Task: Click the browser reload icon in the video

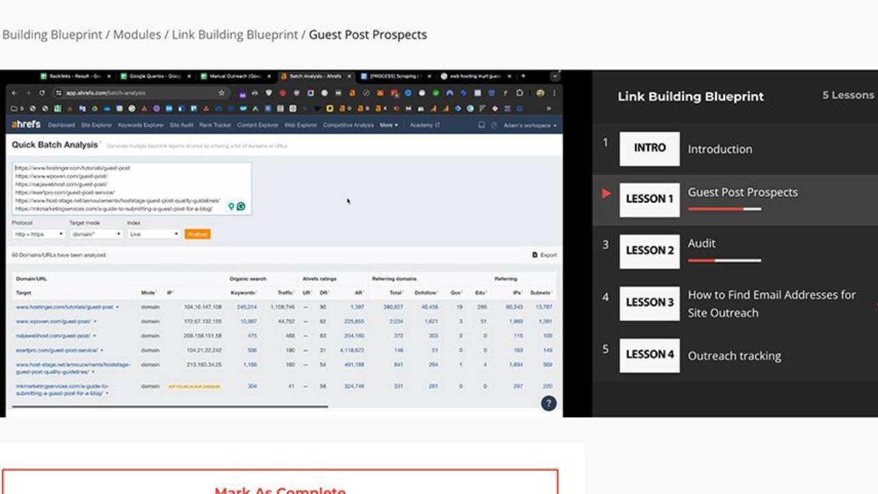Action: [x=42, y=93]
